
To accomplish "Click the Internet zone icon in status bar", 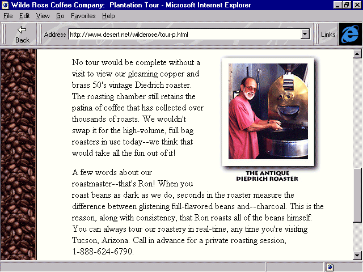I will (x=330, y=267).
